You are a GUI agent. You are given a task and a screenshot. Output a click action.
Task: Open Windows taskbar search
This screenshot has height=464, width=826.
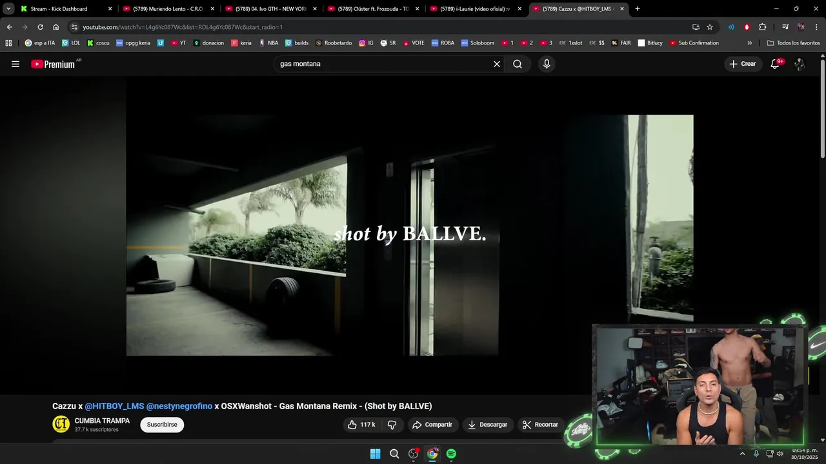pos(394,454)
